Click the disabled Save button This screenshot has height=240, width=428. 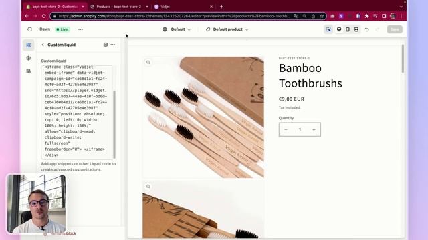(395, 29)
